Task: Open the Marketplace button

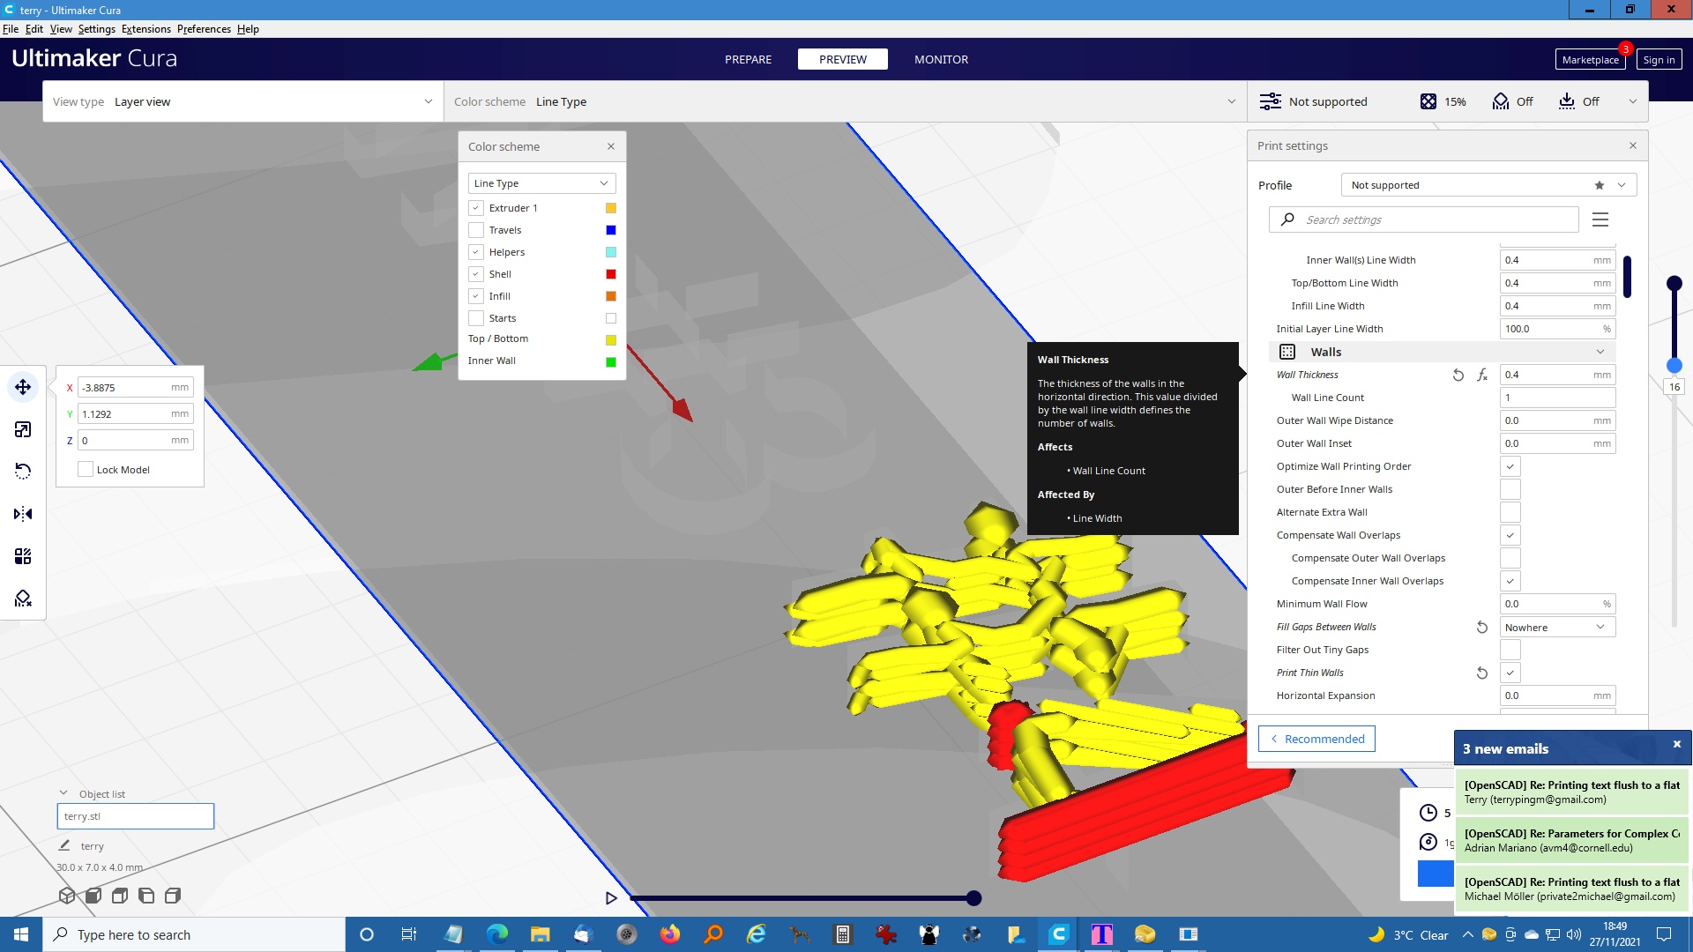Action: tap(1590, 59)
